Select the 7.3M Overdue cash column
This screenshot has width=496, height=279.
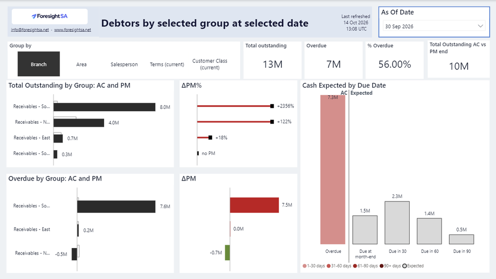333,169
